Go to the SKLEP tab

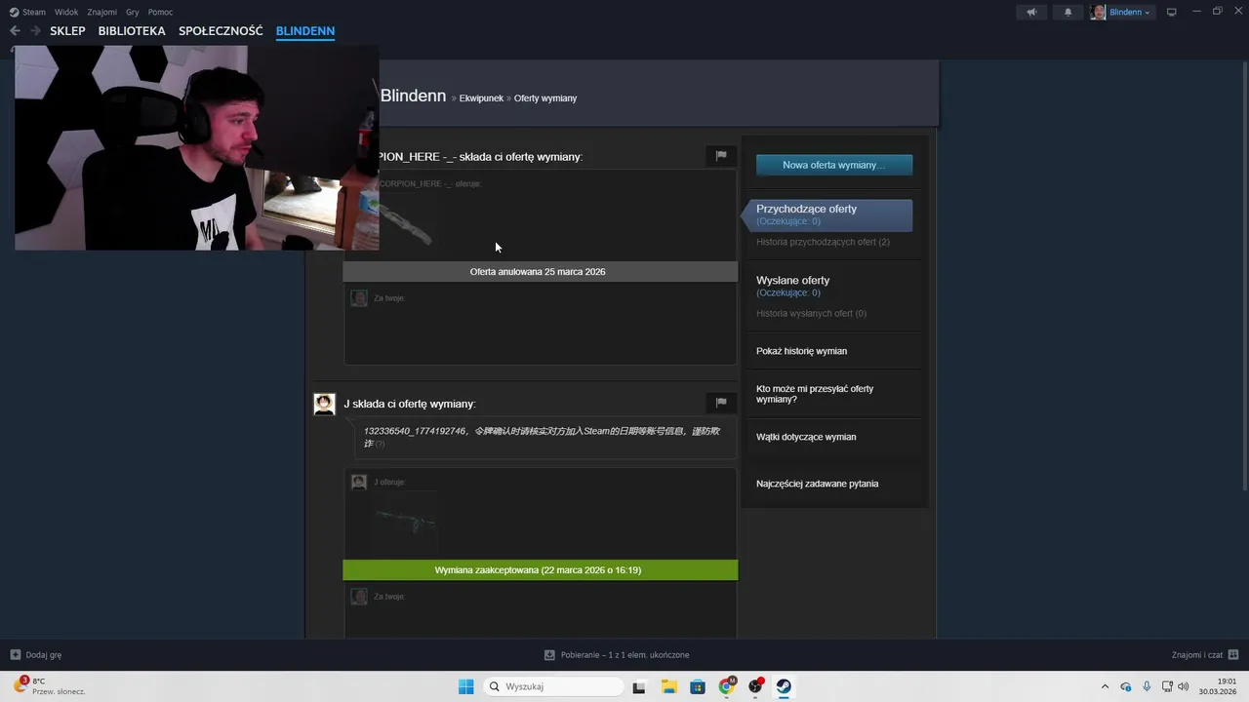click(67, 30)
